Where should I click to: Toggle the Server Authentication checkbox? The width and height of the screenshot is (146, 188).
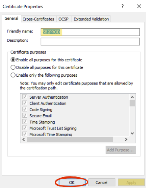pos(25,97)
